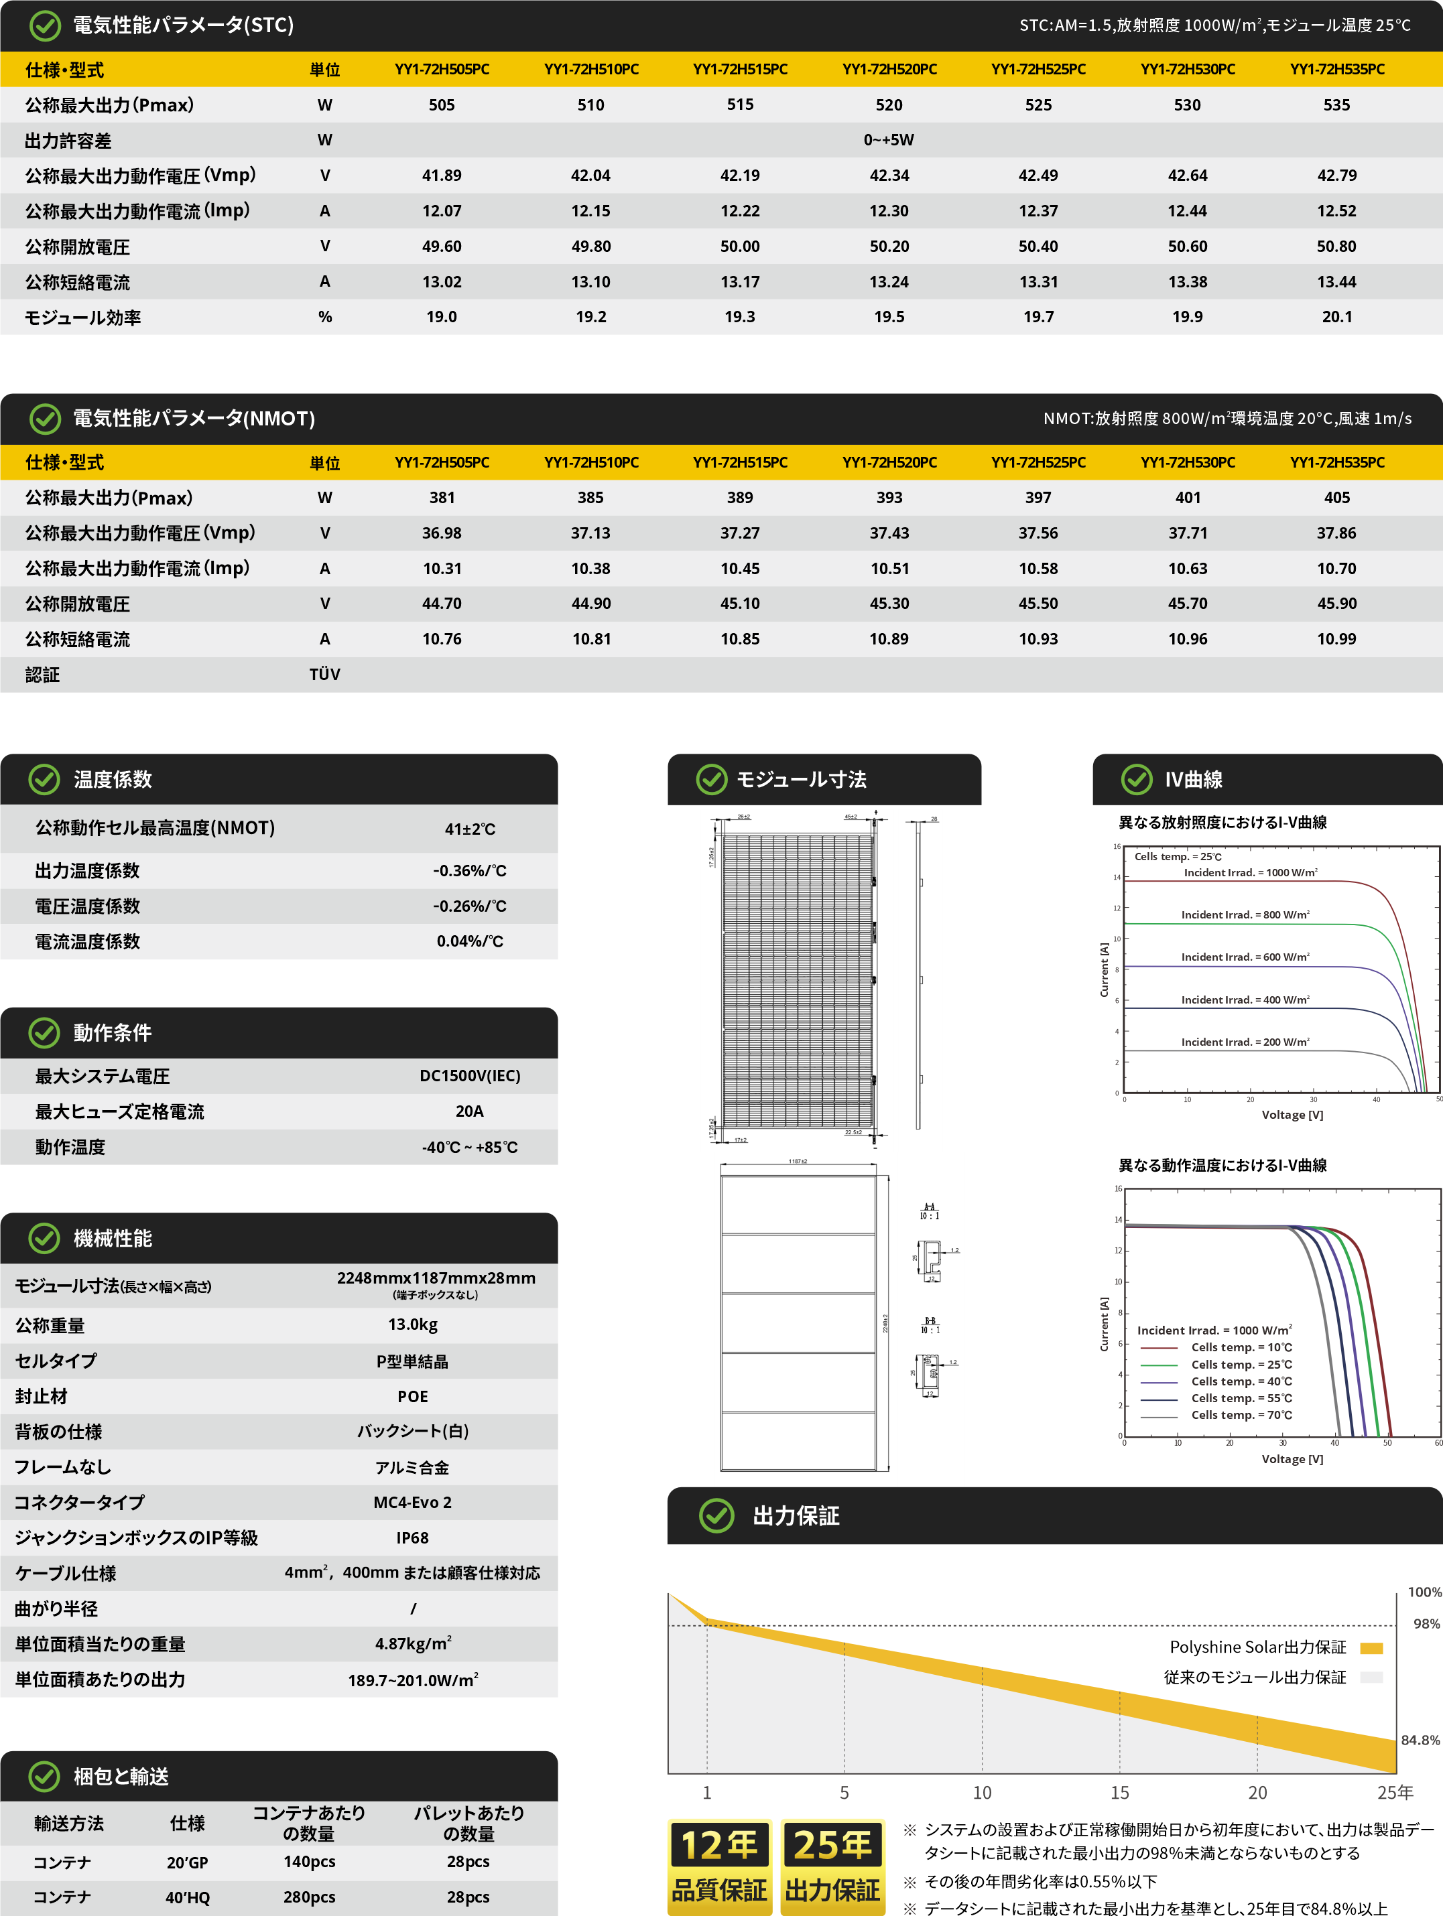Viewport: 1443px width, 1916px height.
Task: Click the checkmark icon next to 梱包と輸送
Action: click(44, 1777)
